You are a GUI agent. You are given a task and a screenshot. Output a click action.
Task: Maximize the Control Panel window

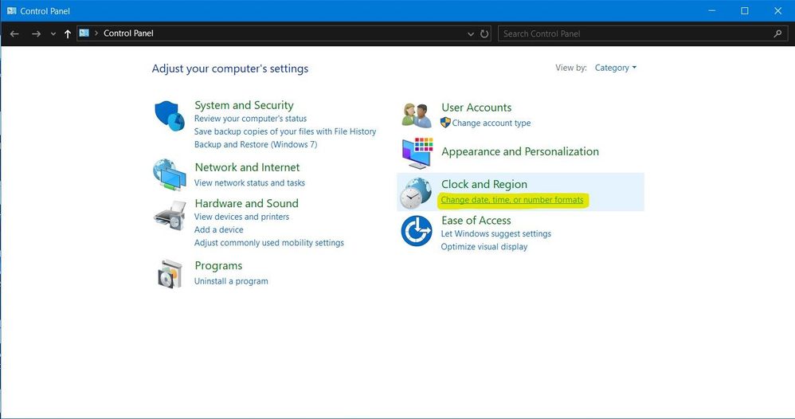click(744, 10)
